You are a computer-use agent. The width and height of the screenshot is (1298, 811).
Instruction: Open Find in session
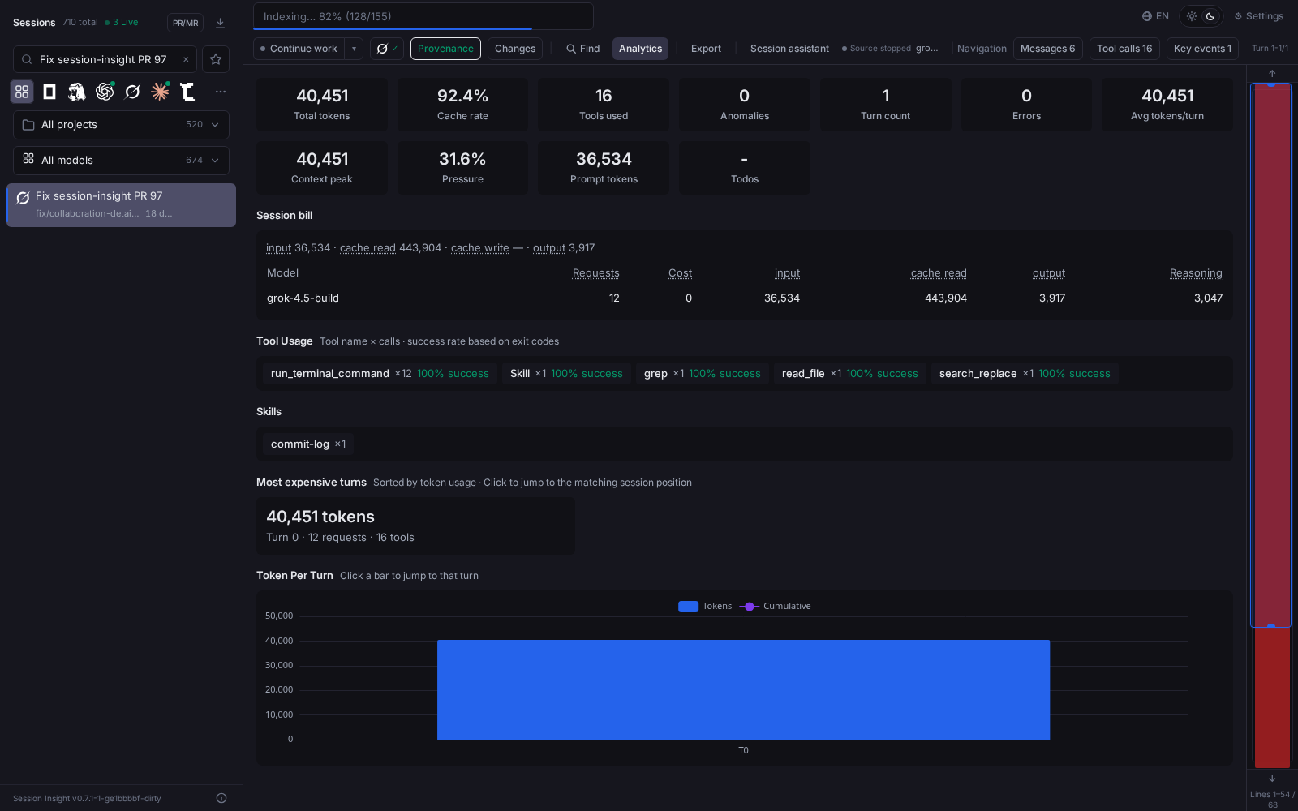click(583, 49)
